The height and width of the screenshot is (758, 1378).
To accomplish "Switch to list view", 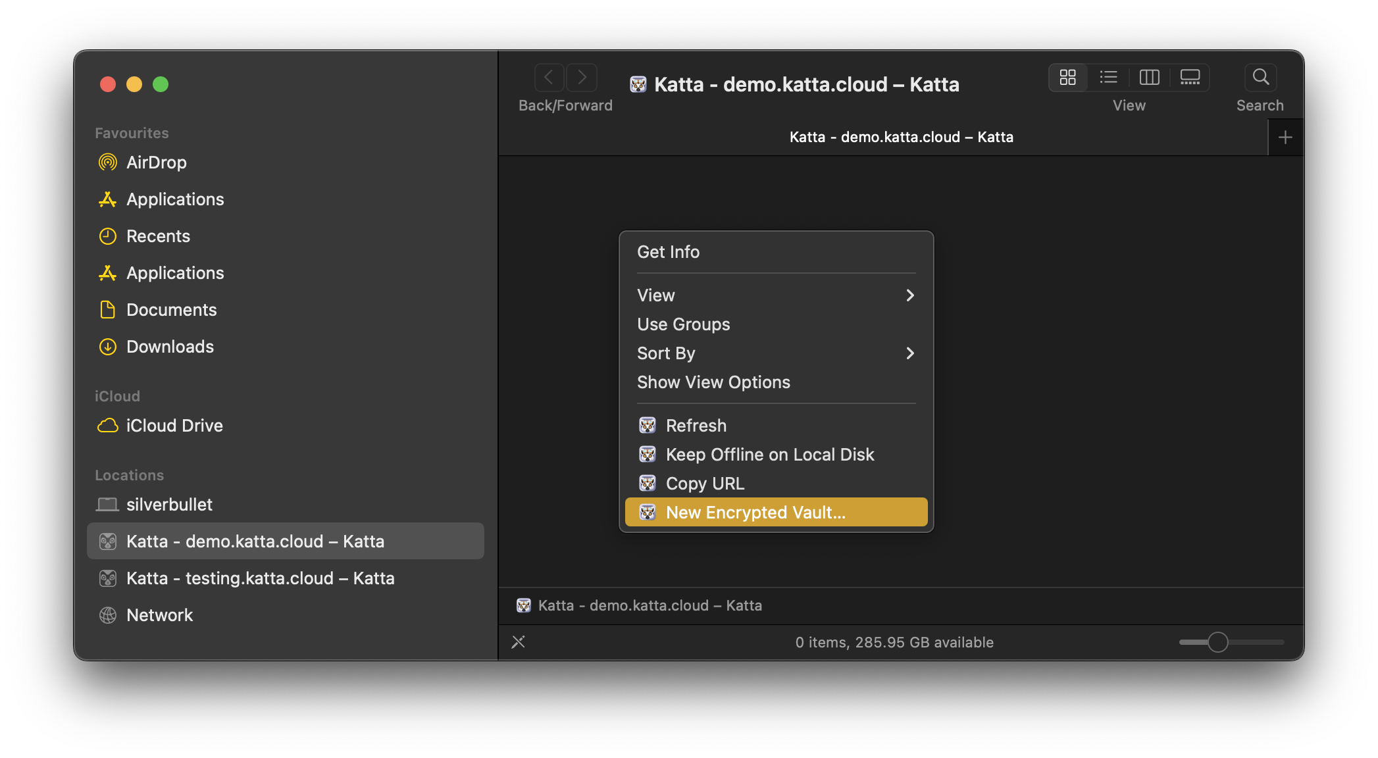I will tap(1109, 78).
